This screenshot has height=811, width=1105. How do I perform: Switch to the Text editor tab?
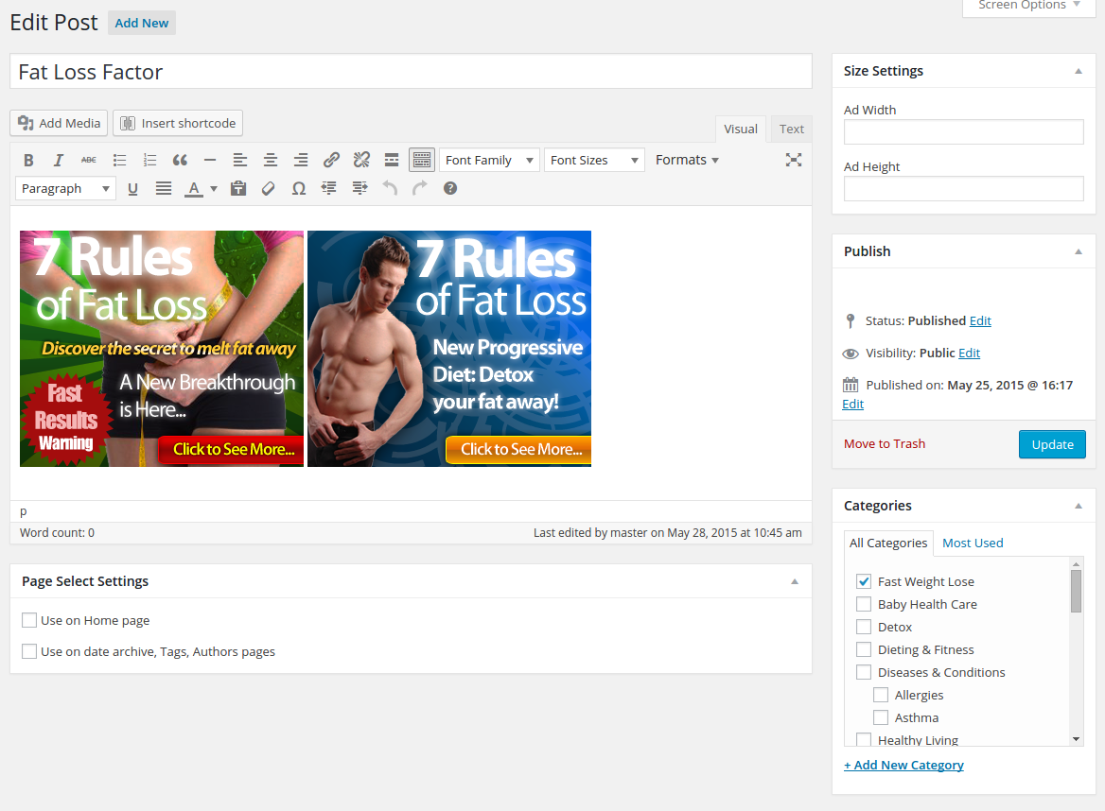pos(792,129)
